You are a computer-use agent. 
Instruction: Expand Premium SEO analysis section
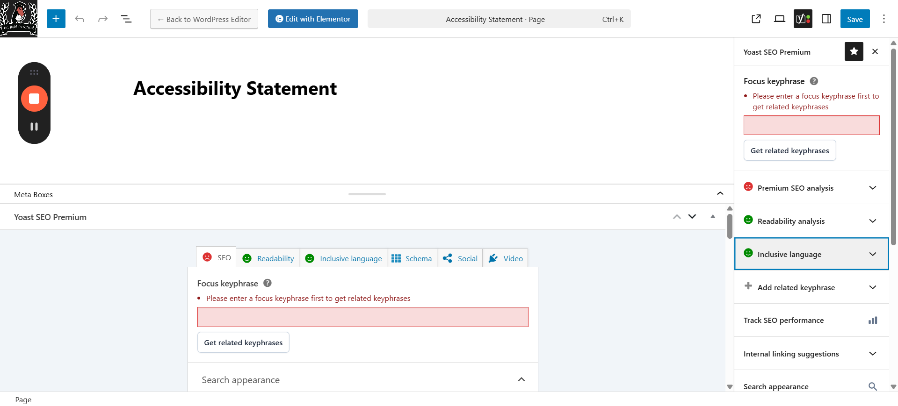811,187
